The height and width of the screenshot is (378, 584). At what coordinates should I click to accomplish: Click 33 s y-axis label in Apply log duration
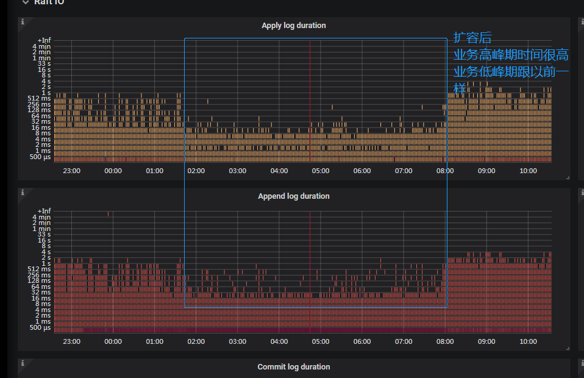pos(44,63)
